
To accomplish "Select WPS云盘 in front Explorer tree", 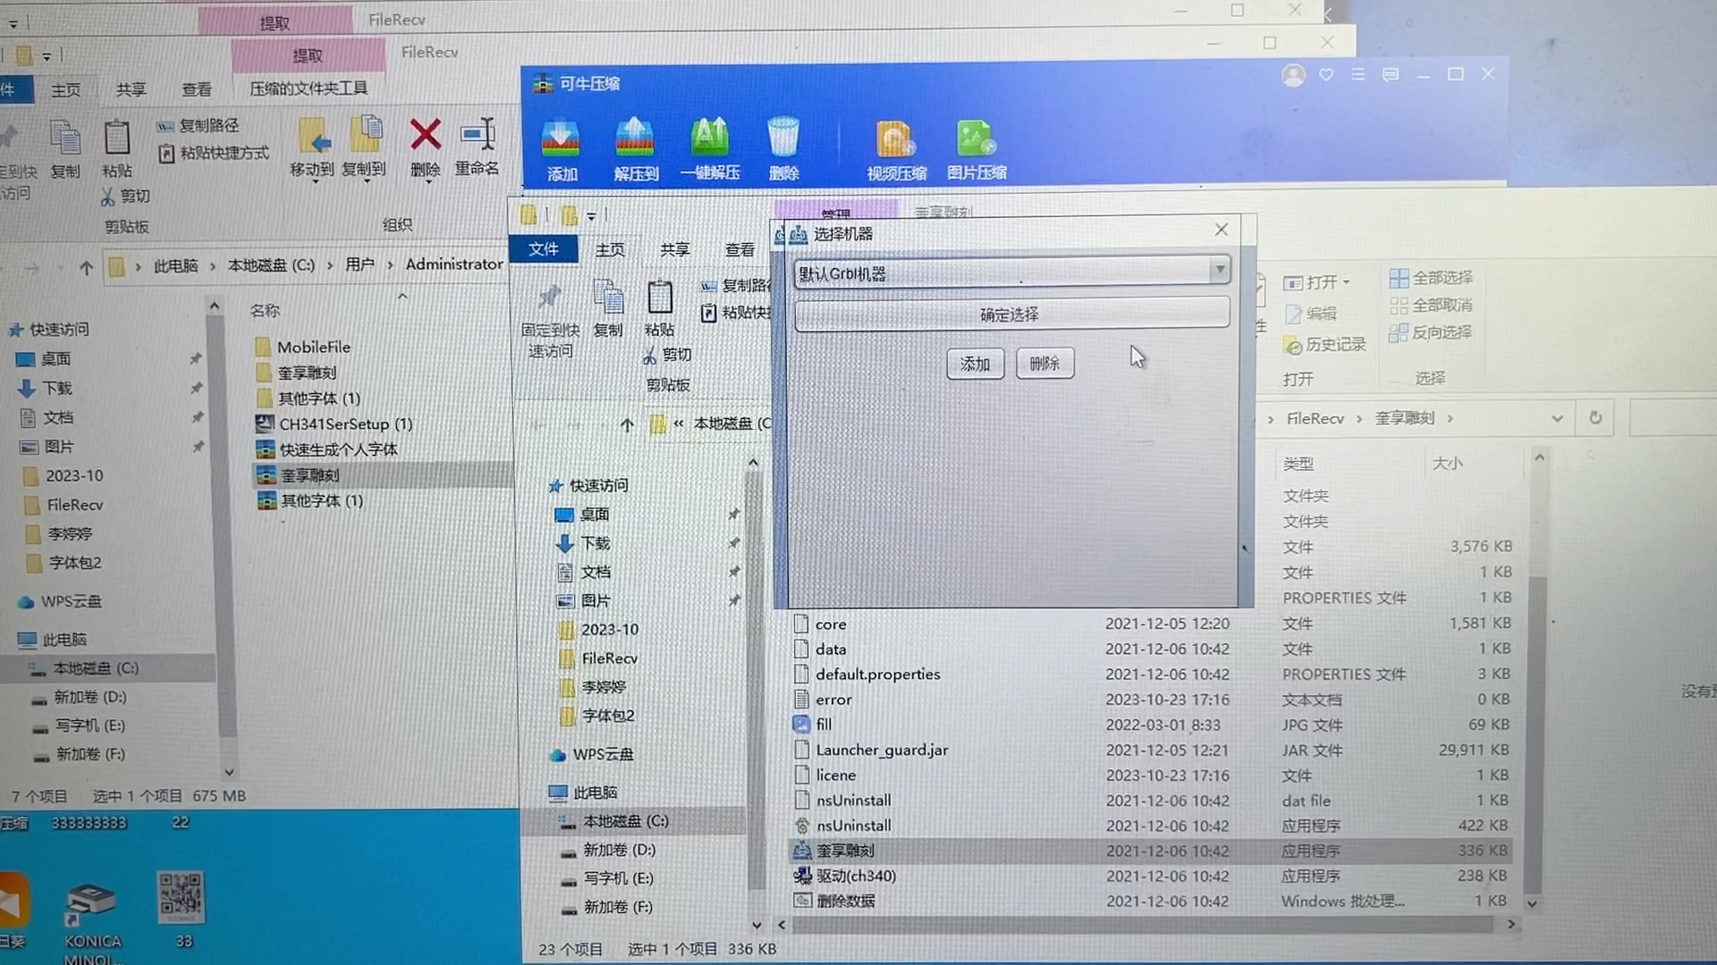I will point(591,755).
